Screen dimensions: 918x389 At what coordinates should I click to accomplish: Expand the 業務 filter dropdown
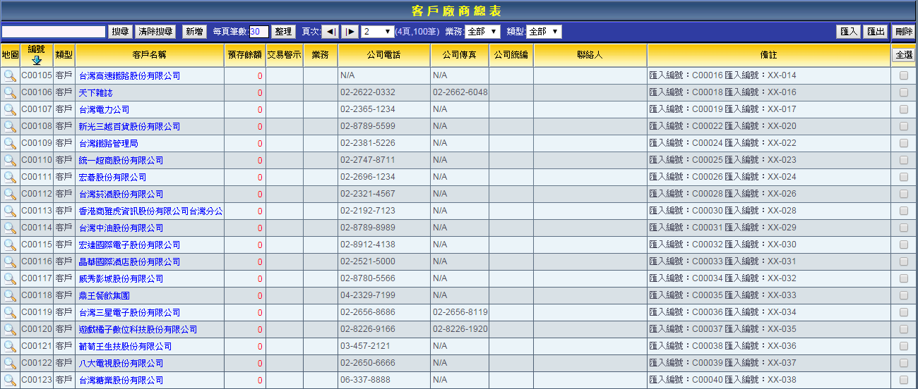coord(482,32)
